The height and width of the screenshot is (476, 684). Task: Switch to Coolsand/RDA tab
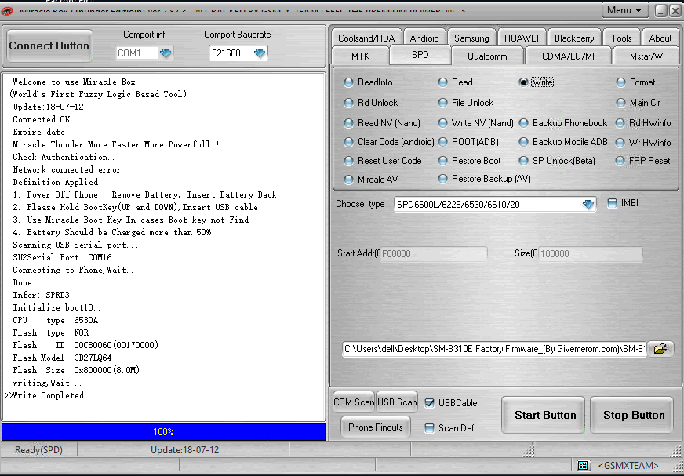366,38
